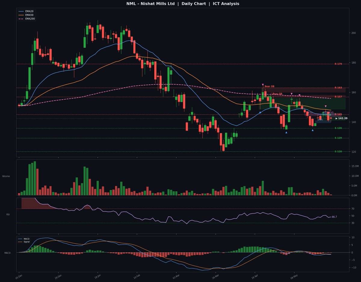Image resolution: width=361 pixels, height=282 pixels.
Task: Click the 15.0M volume axis tick
Action: pyautogui.click(x=355, y=166)
